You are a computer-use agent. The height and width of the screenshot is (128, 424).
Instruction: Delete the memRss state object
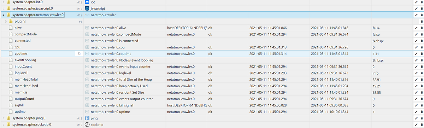tap(422, 92)
